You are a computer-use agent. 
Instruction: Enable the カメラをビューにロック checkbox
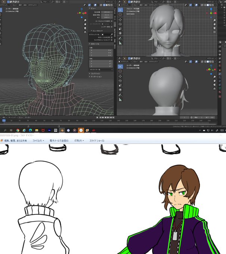[x=111, y=40]
